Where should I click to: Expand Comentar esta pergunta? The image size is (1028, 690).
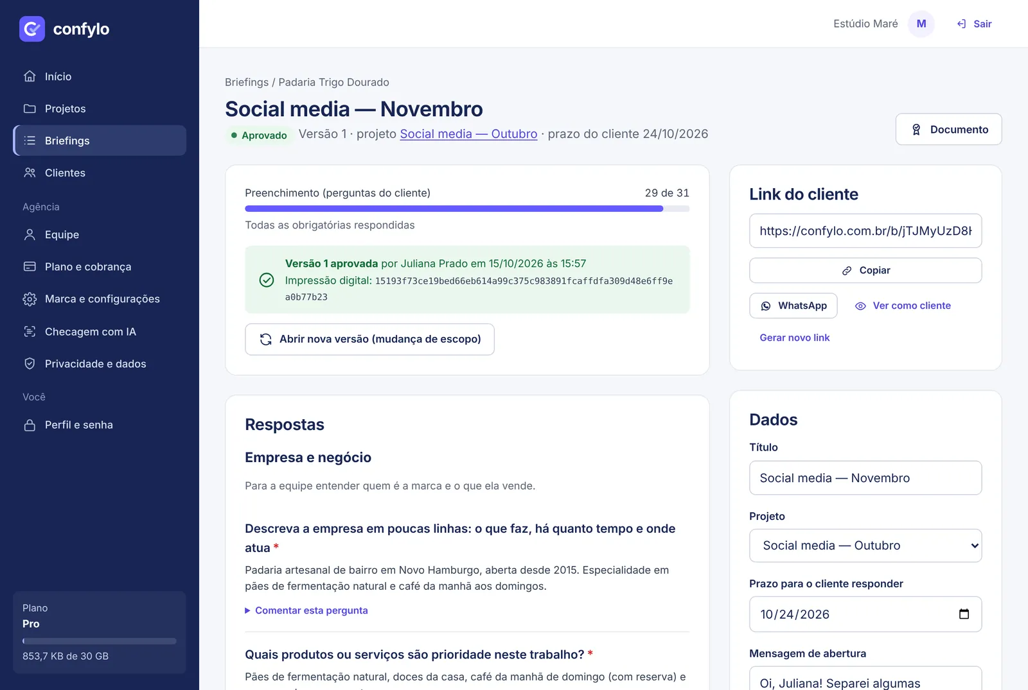[x=306, y=610]
